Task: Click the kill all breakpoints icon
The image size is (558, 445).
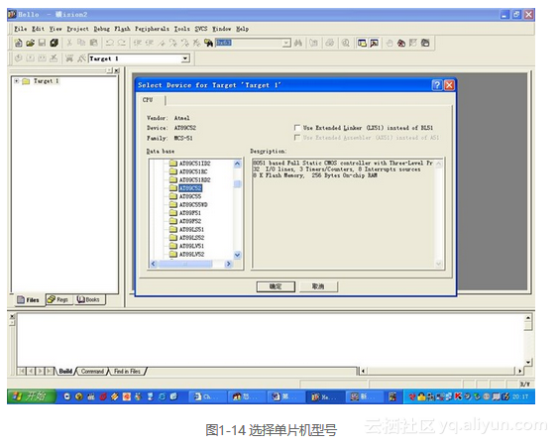Action: [x=401, y=43]
